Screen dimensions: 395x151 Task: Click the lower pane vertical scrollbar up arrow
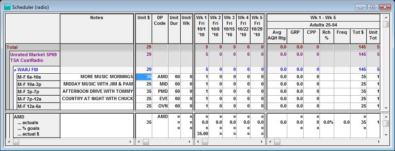pyautogui.click(x=386, y=116)
